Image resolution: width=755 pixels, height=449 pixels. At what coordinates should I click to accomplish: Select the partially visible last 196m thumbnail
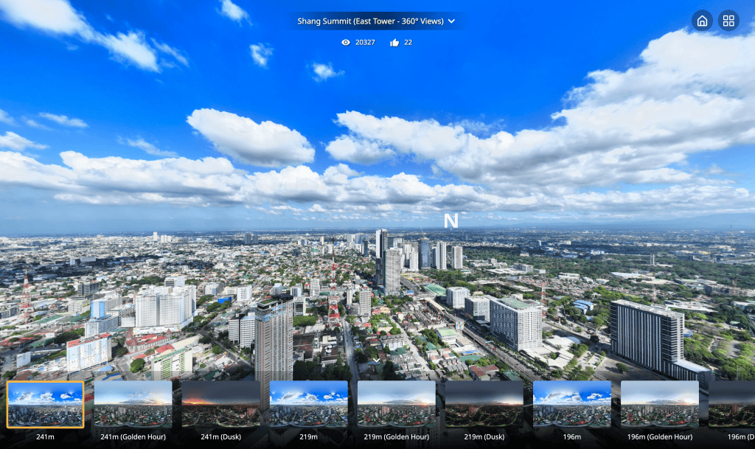coord(732,404)
